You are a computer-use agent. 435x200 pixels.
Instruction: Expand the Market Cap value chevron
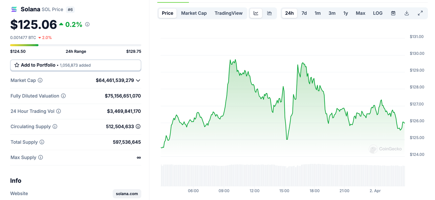138,80
